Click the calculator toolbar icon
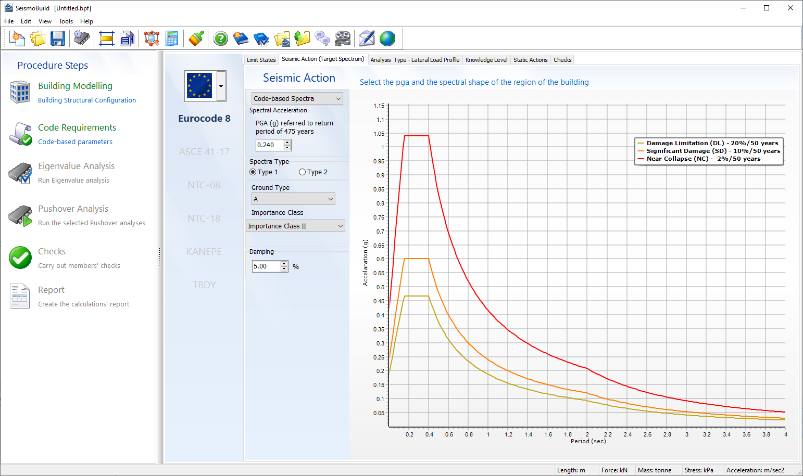 click(172, 38)
